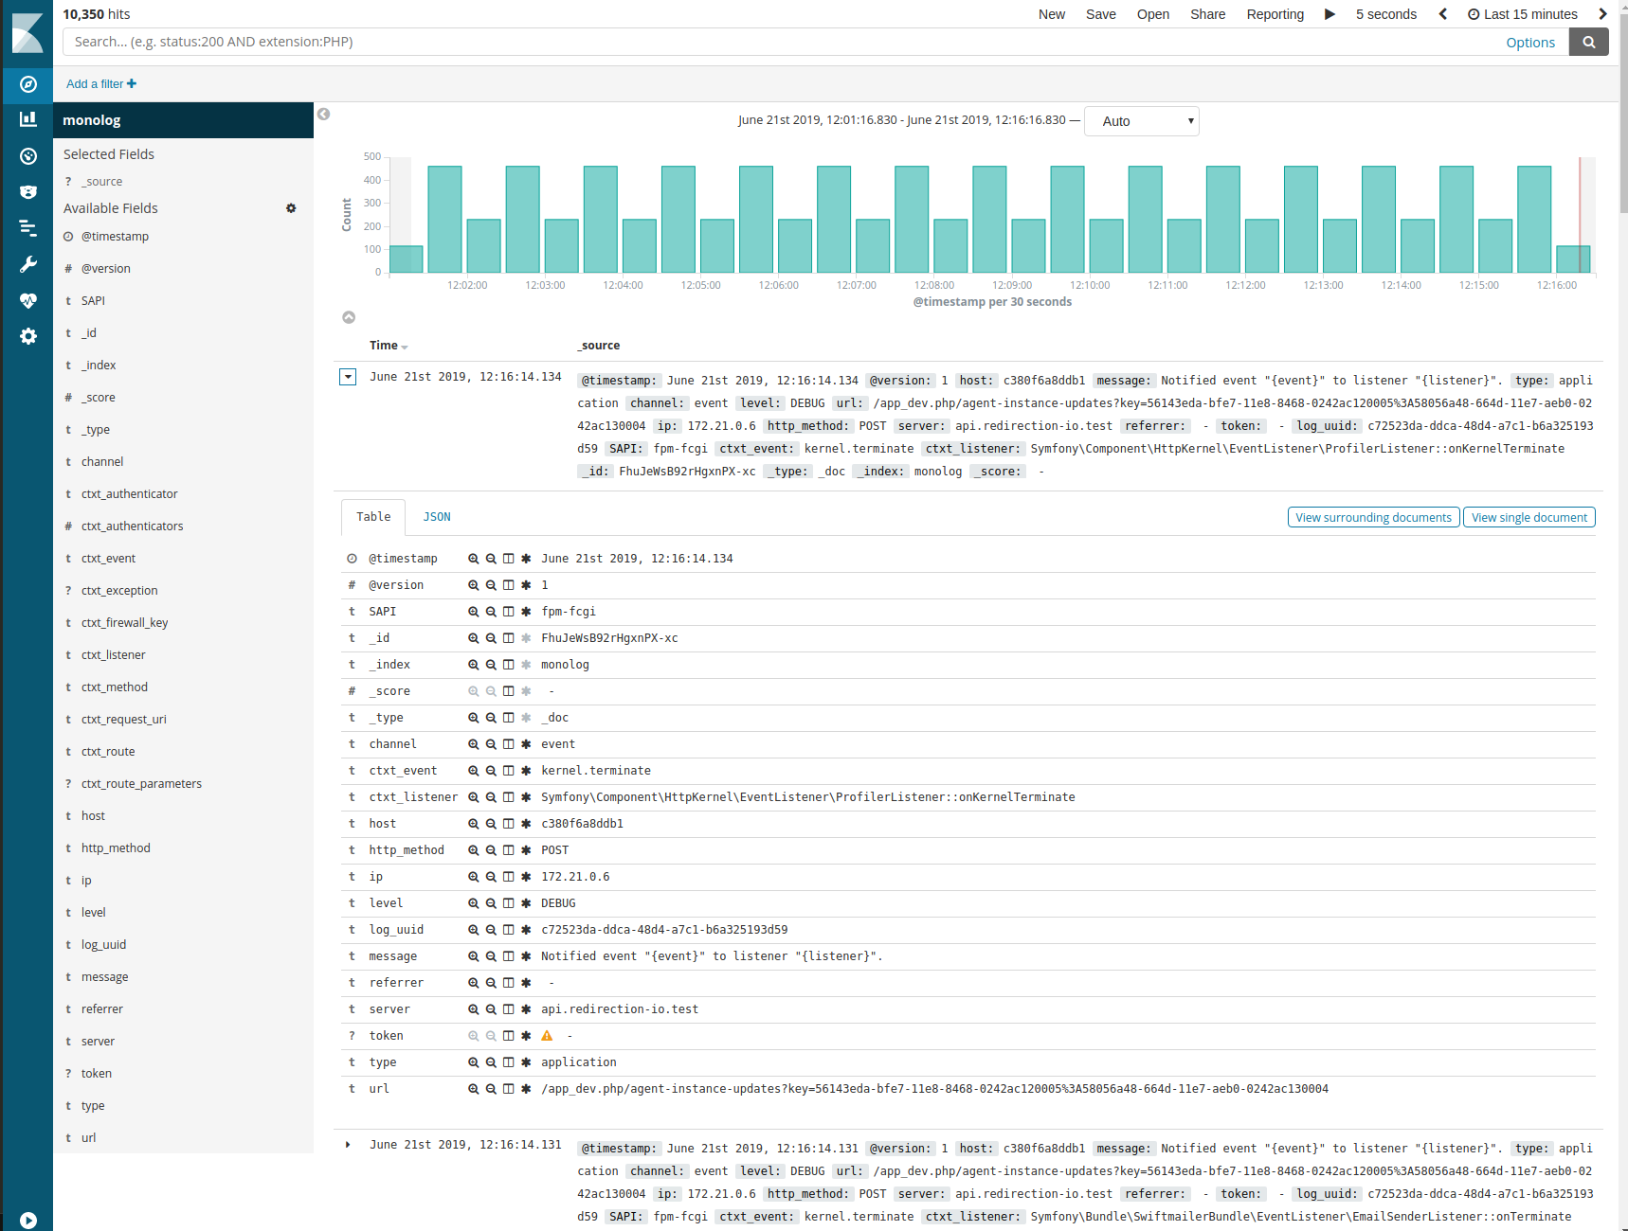Filter for value on _index row

point(473,665)
